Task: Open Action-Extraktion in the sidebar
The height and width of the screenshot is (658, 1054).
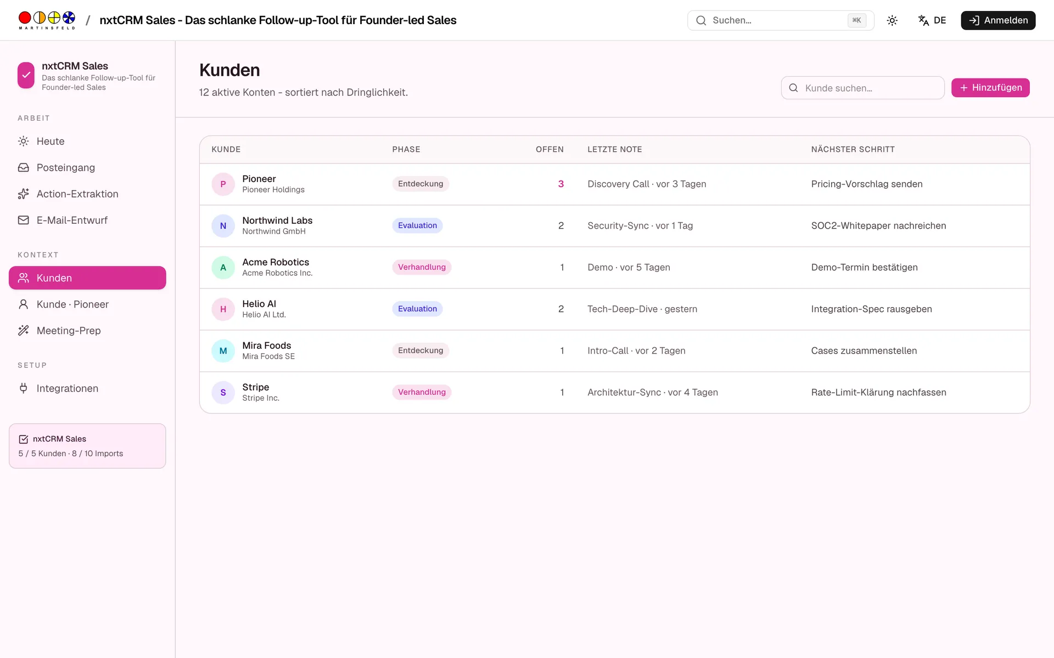Action: 87,194
